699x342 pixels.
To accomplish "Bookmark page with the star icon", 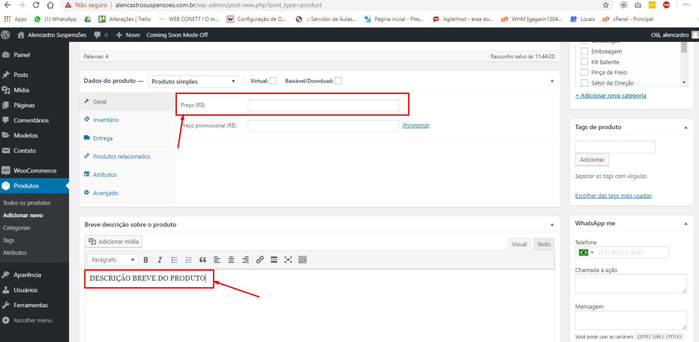I will click(x=606, y=5).
